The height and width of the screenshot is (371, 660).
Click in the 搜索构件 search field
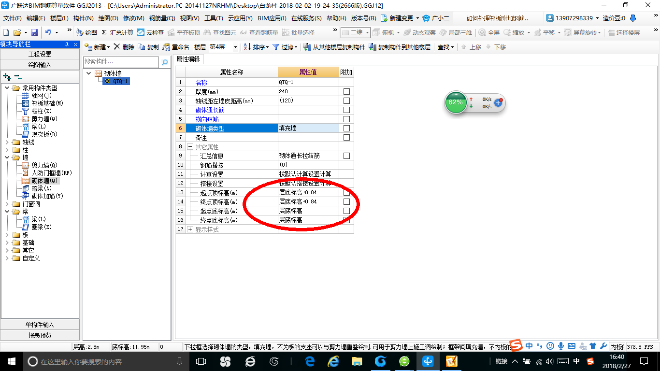click(x=121, y=62)
